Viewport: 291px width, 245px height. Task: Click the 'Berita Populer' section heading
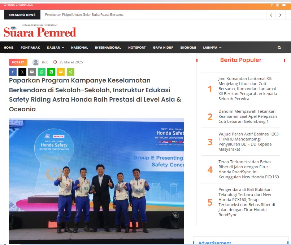point(241,60)
